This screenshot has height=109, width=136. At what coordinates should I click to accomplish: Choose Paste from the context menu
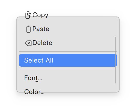tap(68, 29)
